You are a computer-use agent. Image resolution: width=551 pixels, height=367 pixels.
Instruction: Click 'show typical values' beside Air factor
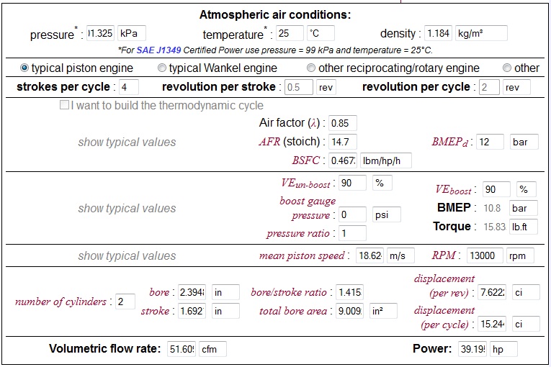[x=127, y=142]
